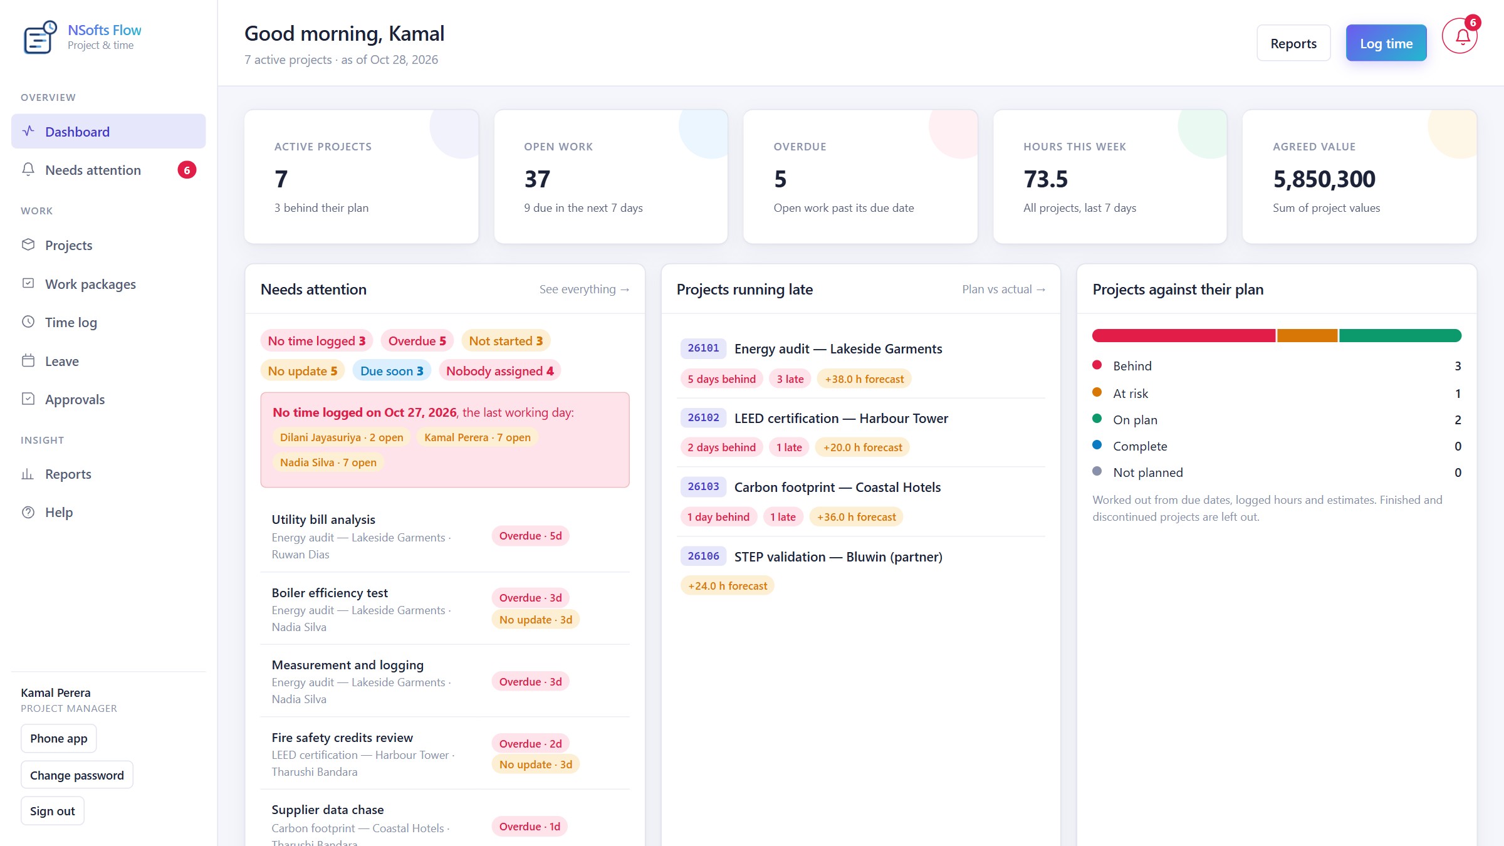The image size is (1504, 846).
Task: Open the Plan vs actual link
Action: (1004, 289)
